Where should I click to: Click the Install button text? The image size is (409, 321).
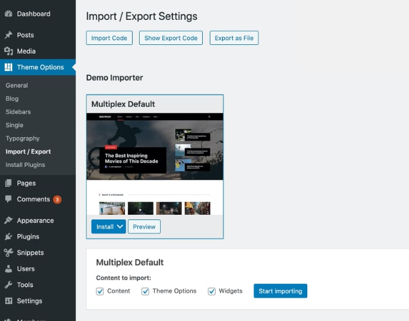coord(105,226)
